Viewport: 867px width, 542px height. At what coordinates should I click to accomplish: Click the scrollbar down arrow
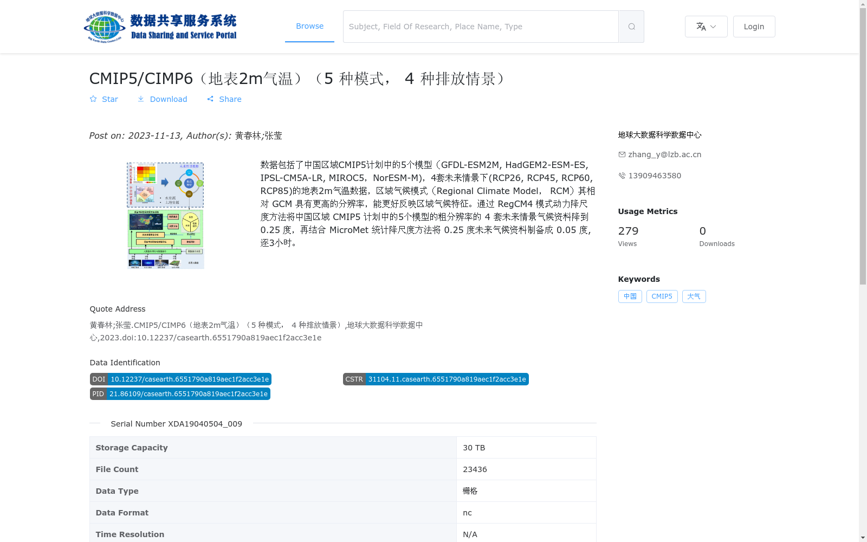coord(863,538)
